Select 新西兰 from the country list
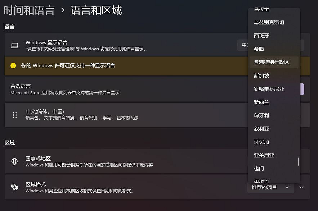Screen dimensions: 318x211 [261, 102]
